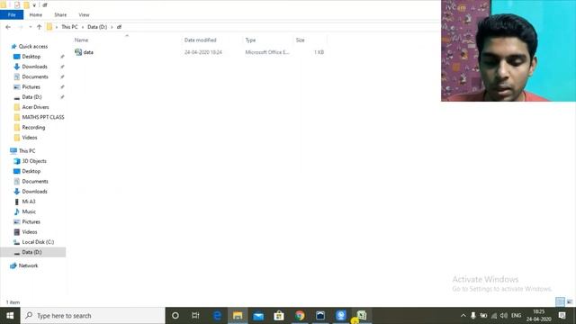
Task: Open microphone tray icon
Action: (473, 316)
